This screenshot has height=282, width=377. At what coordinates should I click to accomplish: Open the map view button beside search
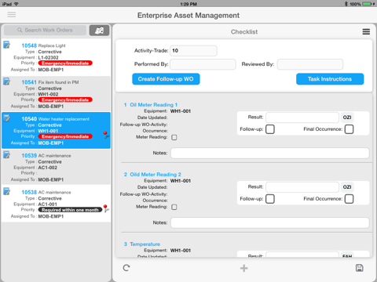pos(99,31)
